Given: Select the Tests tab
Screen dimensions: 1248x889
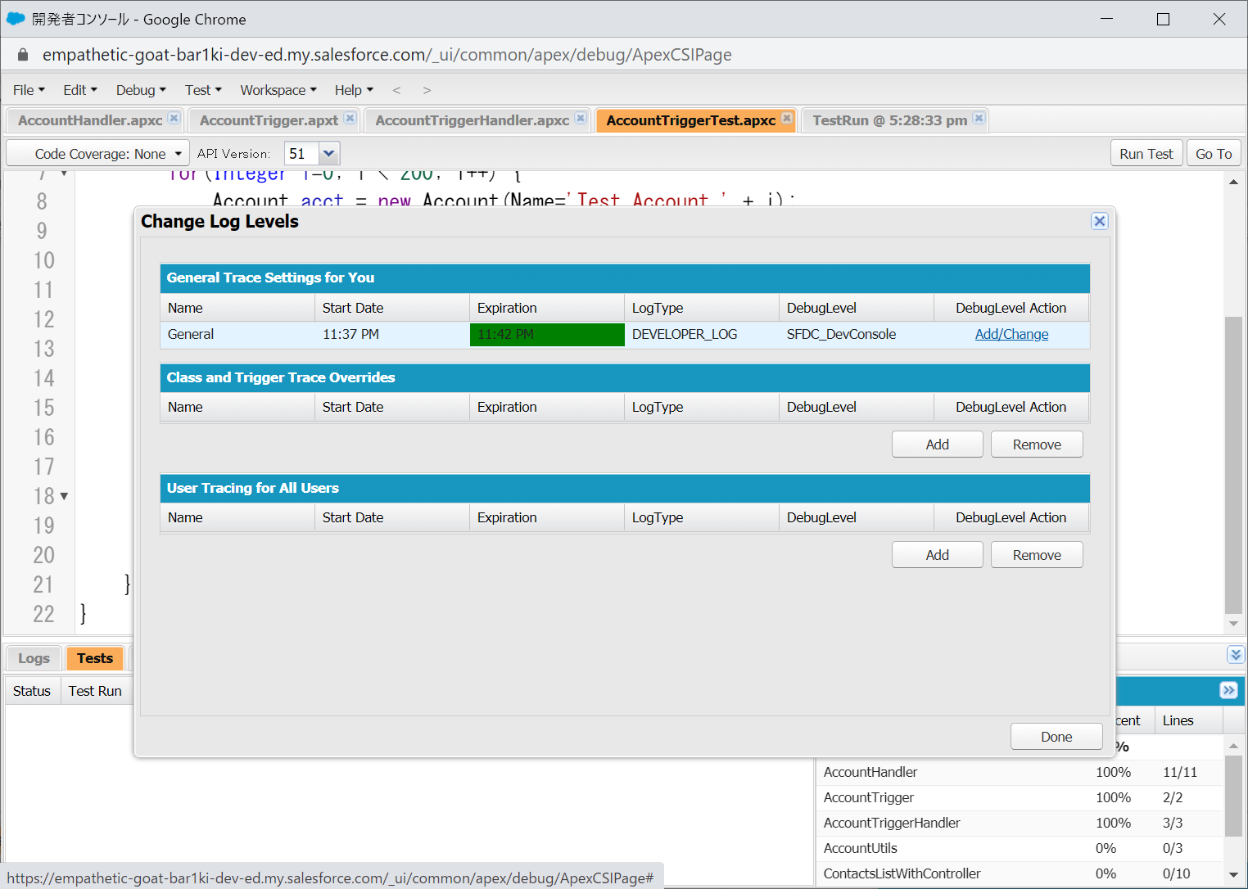Looking at the screenshot, I should [95, 658].
